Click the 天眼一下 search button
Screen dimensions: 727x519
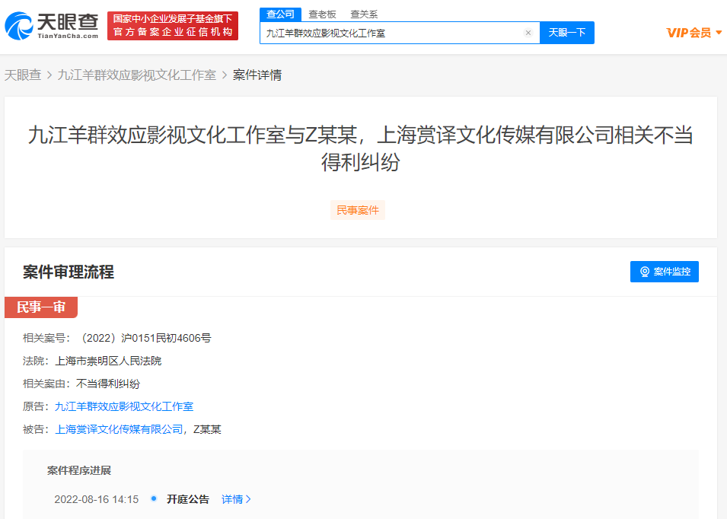coord(567,33)
